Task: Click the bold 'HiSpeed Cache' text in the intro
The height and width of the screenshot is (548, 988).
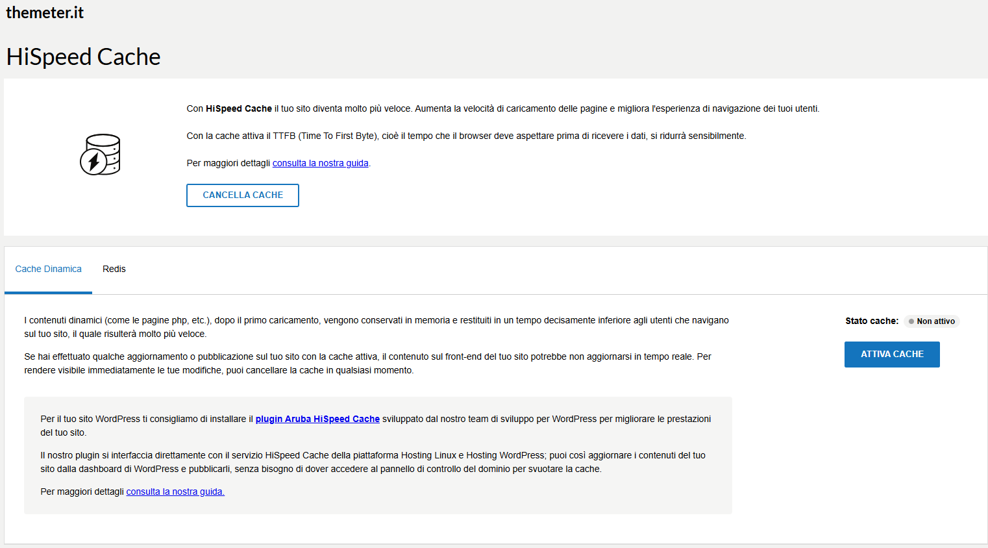Action: click(x=239, y=108)
